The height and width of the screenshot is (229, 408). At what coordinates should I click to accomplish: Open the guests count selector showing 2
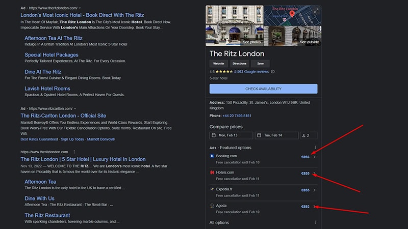(308, 135)
